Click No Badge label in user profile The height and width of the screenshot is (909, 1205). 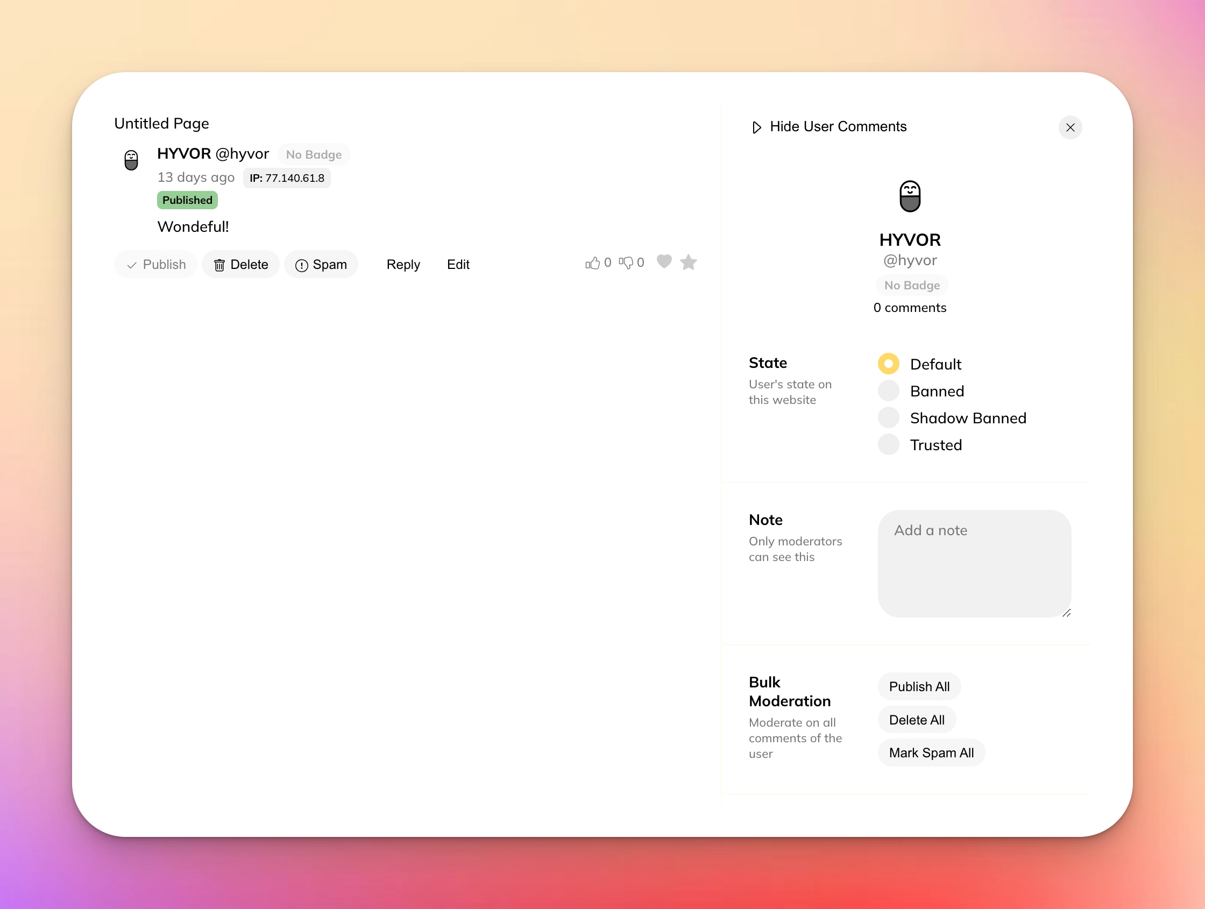[x=912, y=286]
